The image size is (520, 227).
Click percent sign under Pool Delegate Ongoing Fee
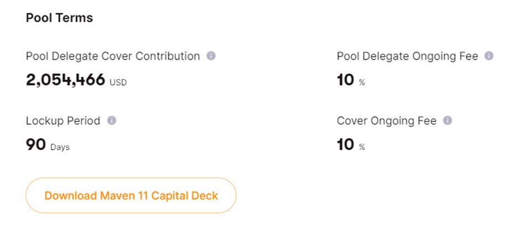[x=362, y=82]
